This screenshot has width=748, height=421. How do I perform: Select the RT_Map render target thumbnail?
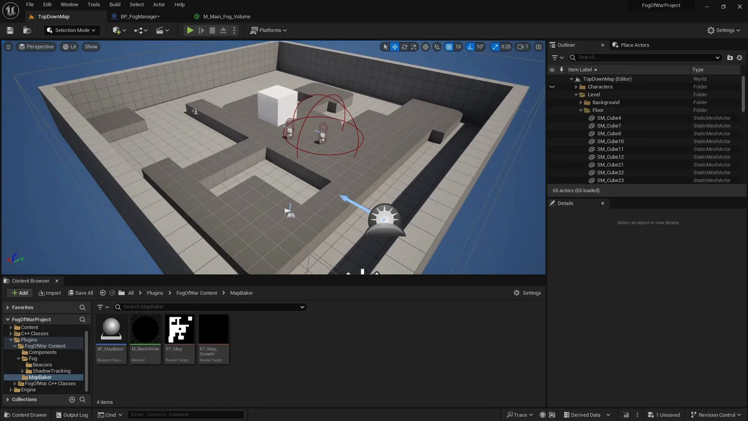point(180,339)
